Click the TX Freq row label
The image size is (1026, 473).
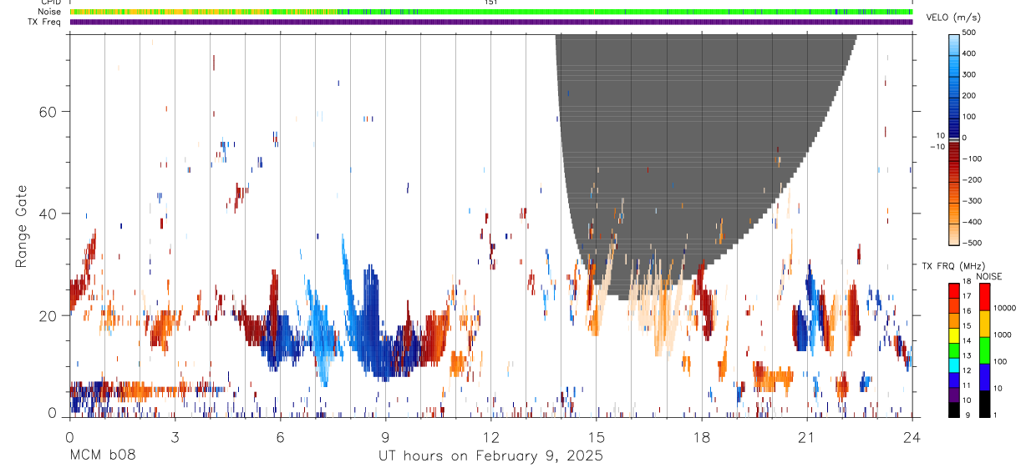46,22
